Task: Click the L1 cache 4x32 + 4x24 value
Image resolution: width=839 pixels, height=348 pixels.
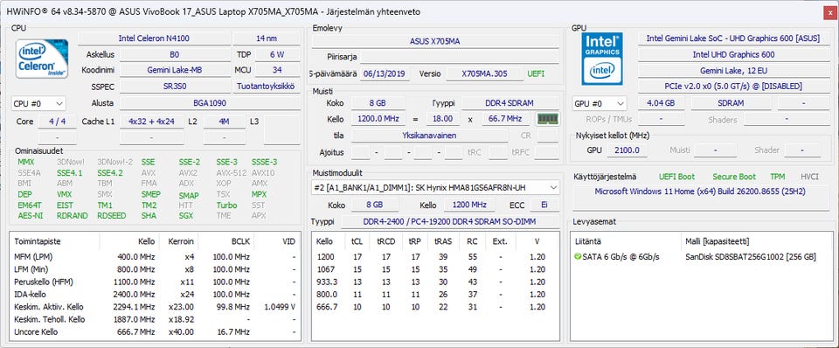Action: (x=151, y=122)
